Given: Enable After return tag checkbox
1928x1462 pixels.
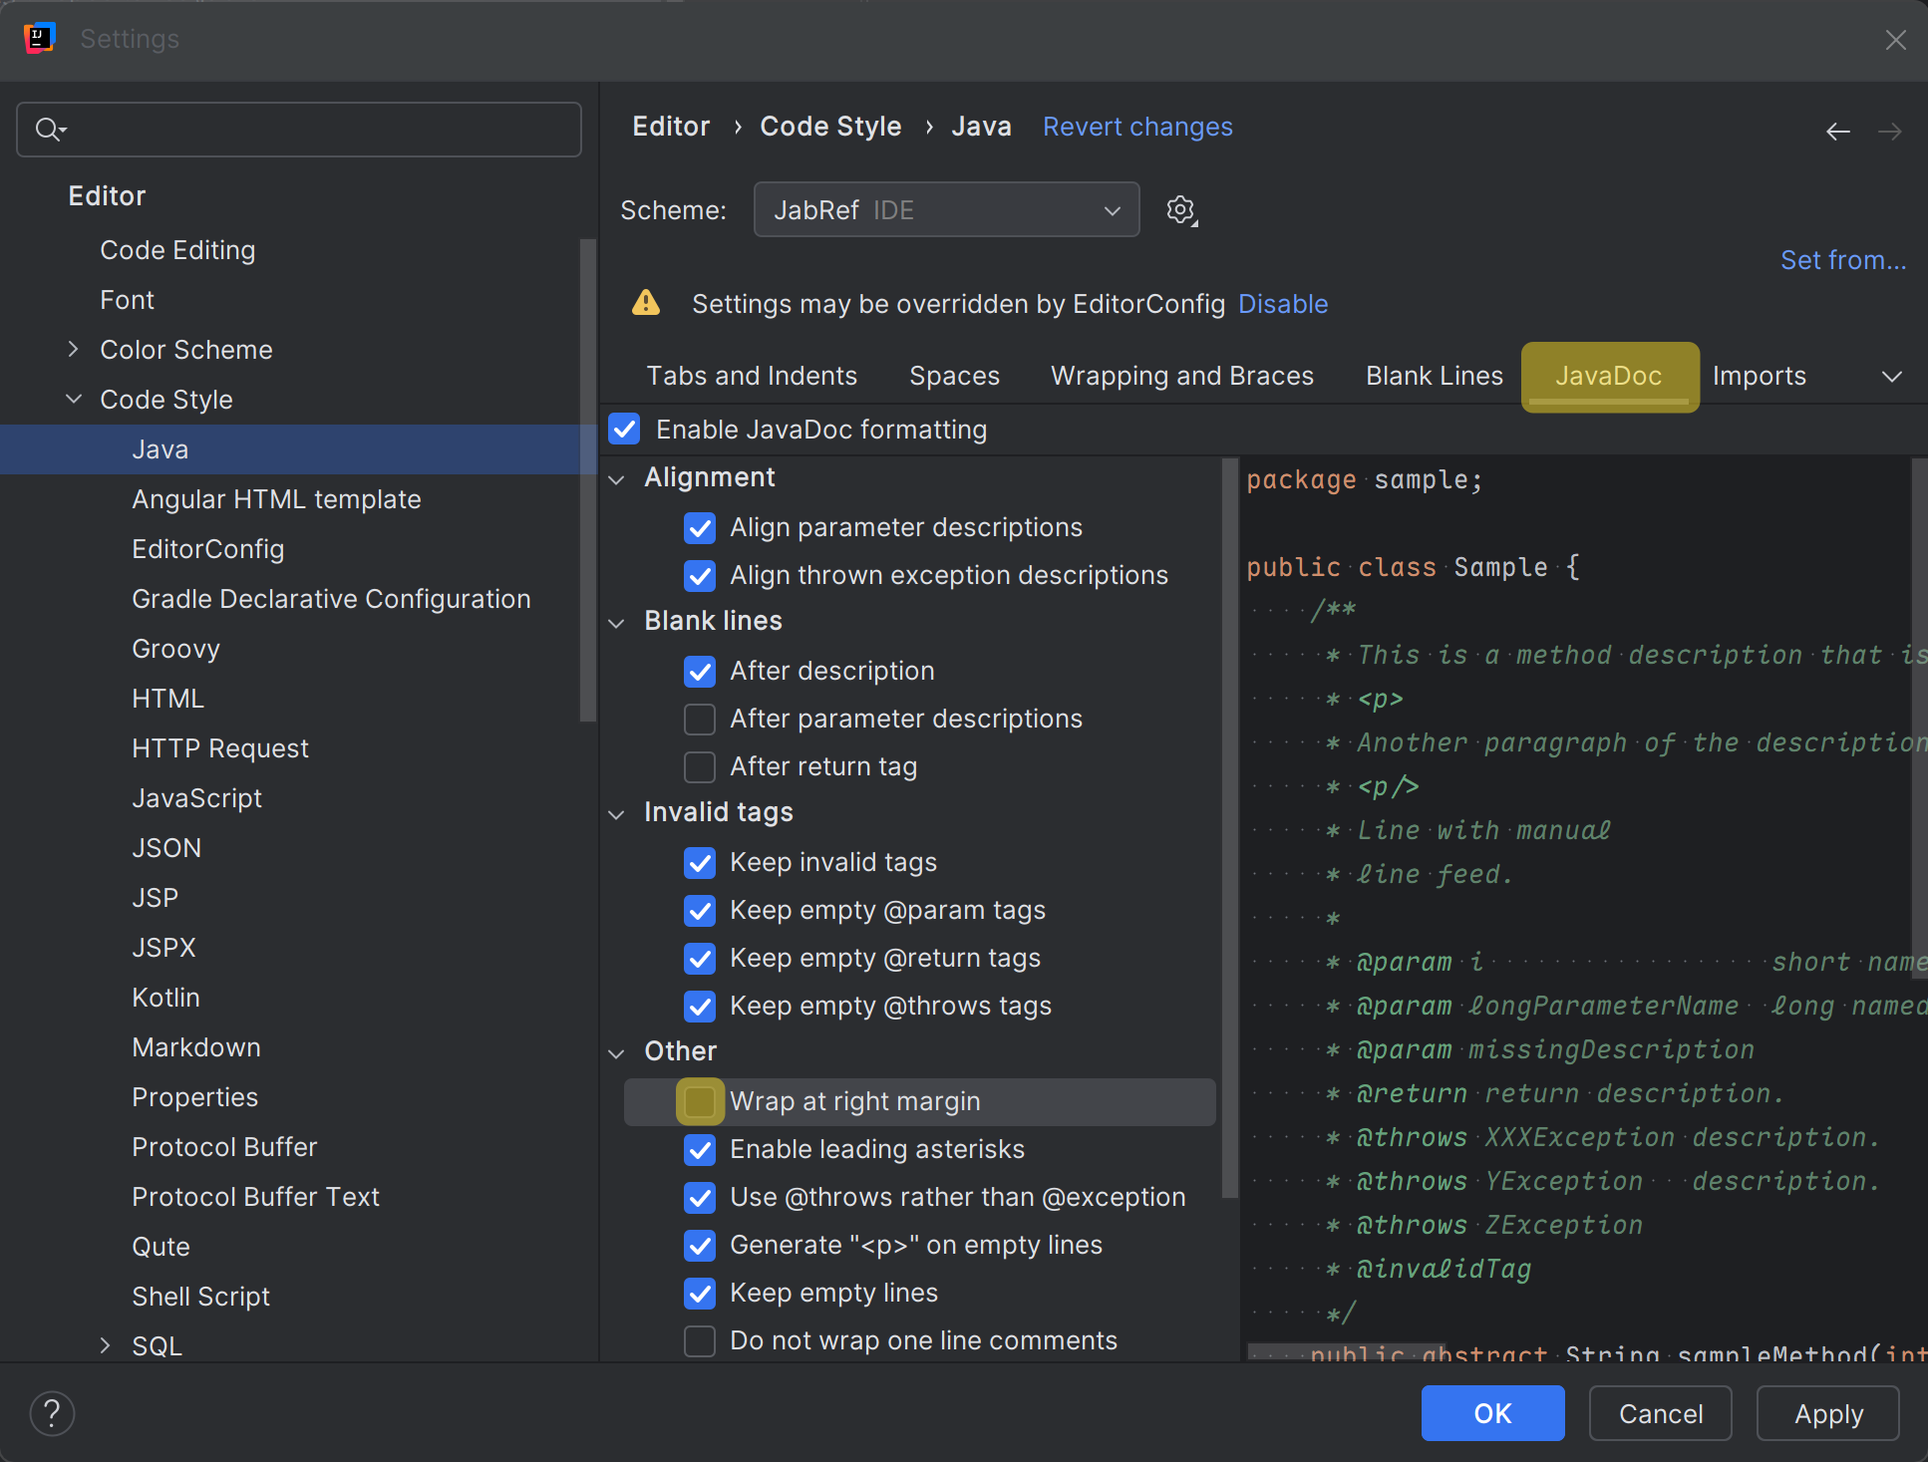Looking at the screenshot, I should 700,766.
